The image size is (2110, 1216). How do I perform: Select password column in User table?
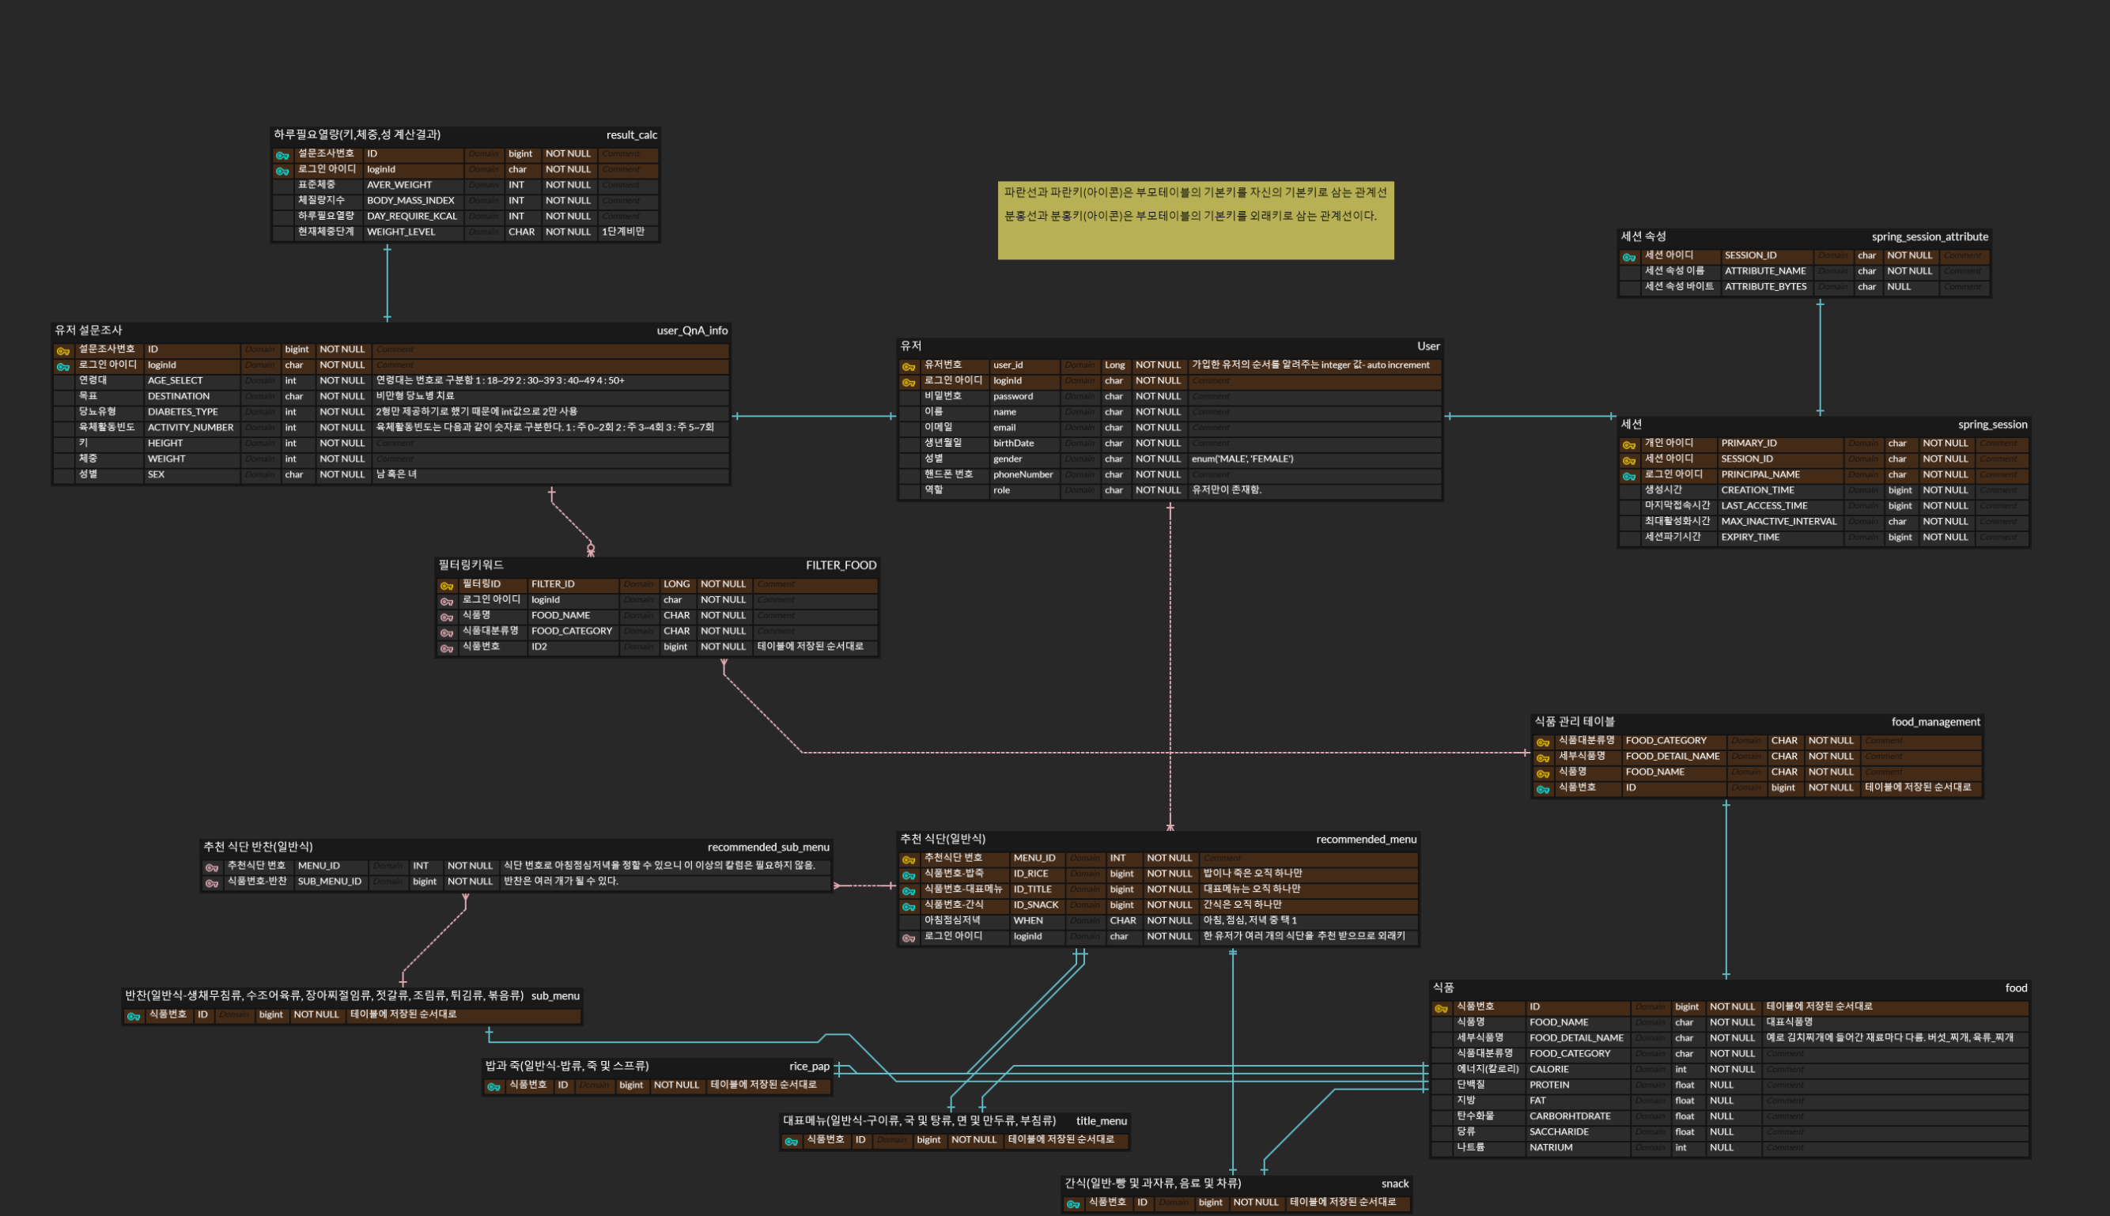(1012, 397)
